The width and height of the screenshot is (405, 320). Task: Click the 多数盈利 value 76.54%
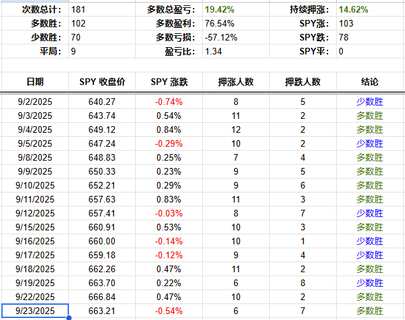tap(219, 23)
